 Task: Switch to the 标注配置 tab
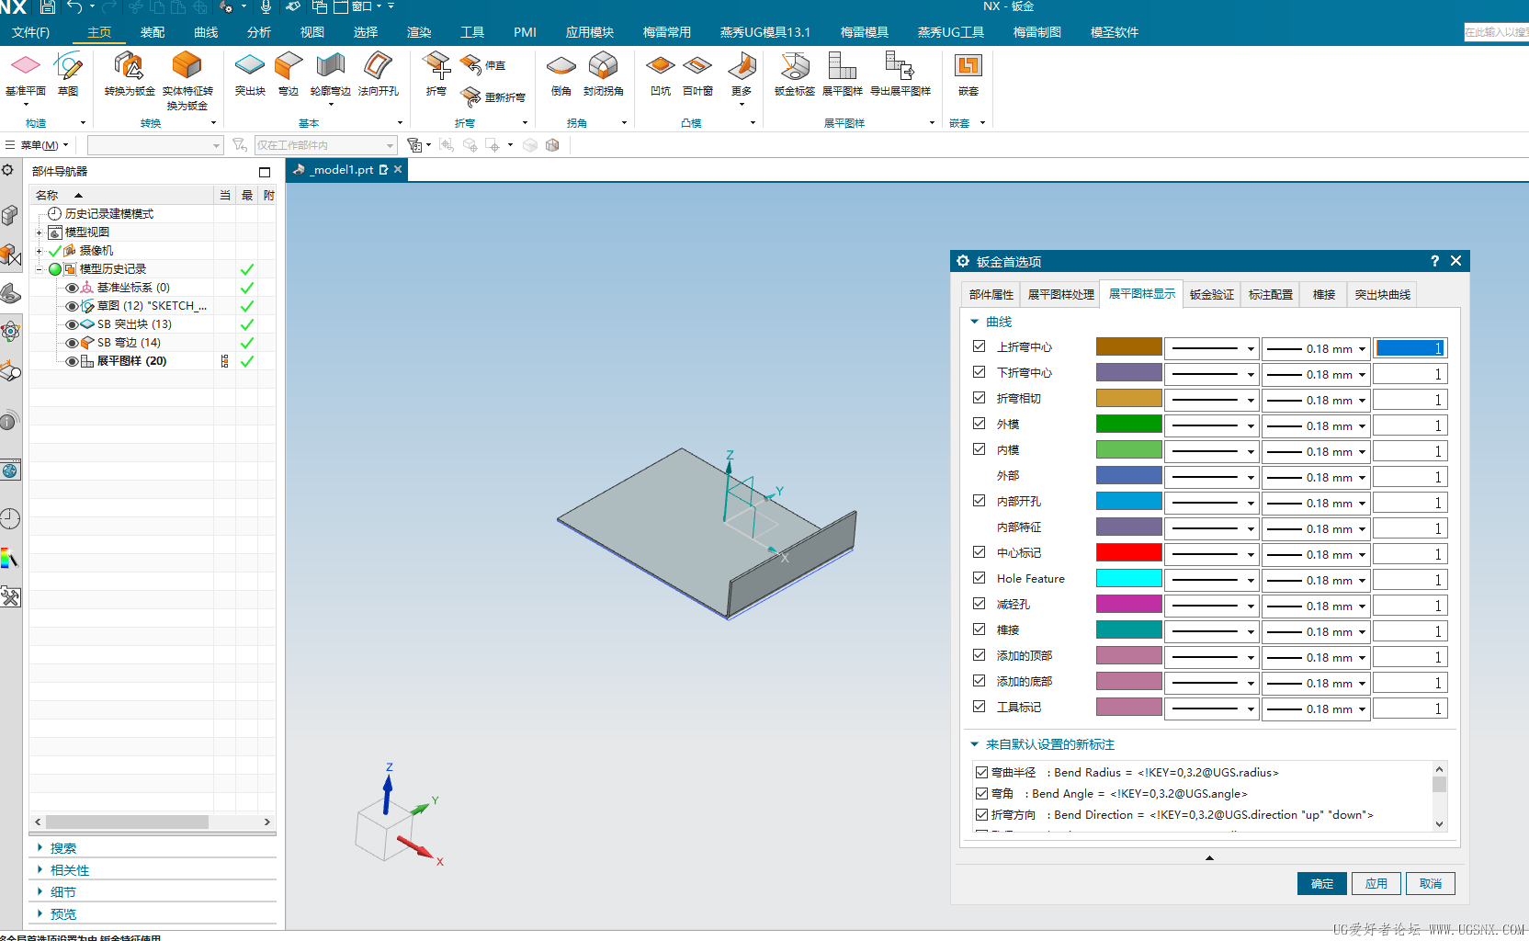[1270, 294]
